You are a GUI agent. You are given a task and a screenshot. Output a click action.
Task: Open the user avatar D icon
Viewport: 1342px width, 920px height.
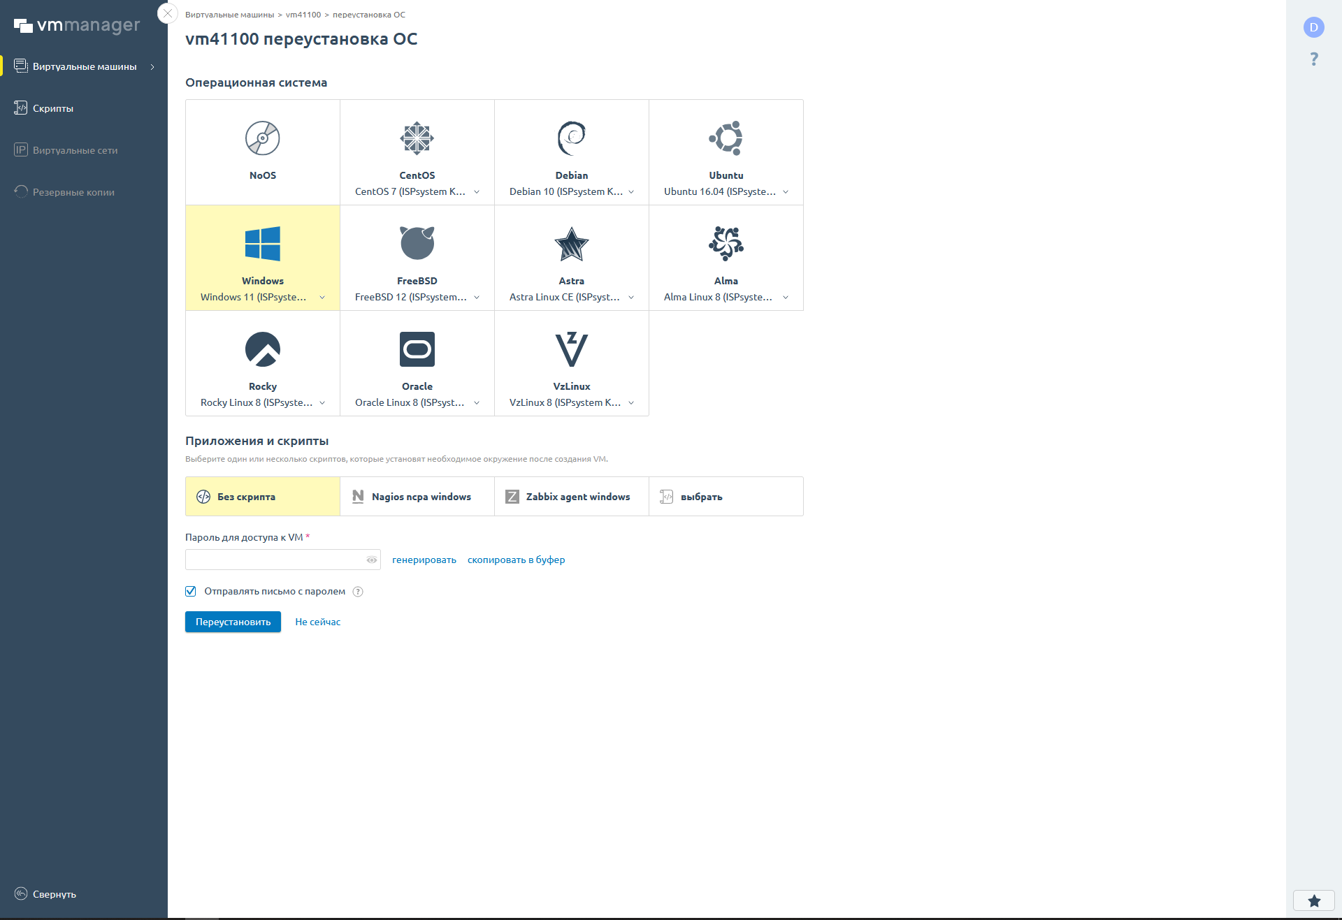click(x=1314, y=27)
